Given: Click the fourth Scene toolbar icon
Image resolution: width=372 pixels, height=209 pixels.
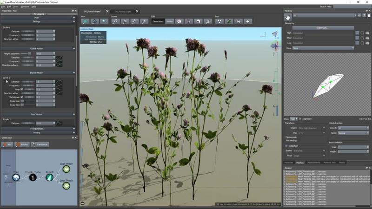Looking at the screenshot, I should tap(144, 21).
